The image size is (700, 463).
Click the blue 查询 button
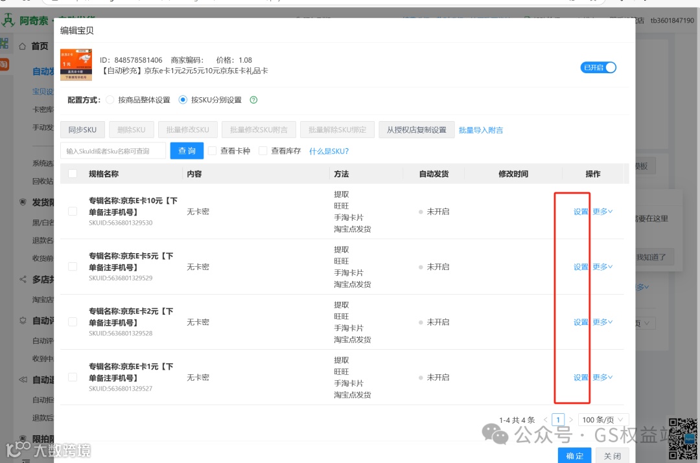pyautogui.click(x=187, y=151)
